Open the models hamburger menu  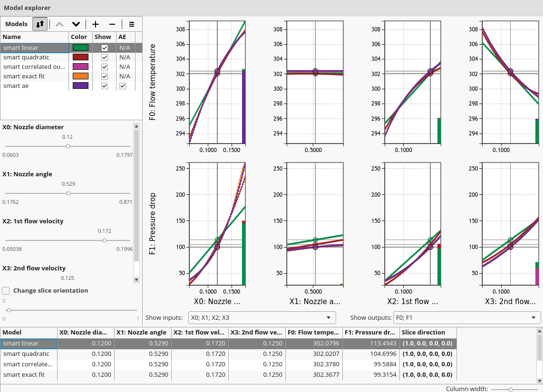point(132,24)
